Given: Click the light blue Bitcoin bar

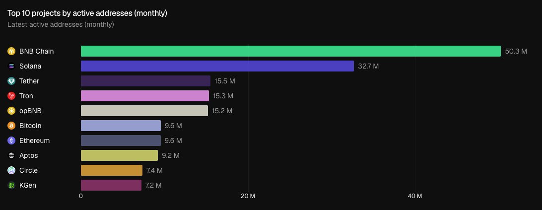Looking at the screenshot, I should [x=121, y=126].
